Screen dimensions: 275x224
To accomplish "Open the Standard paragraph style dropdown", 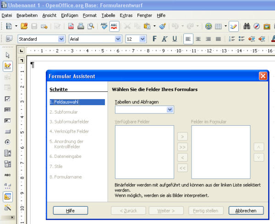I will click(61, 39).
